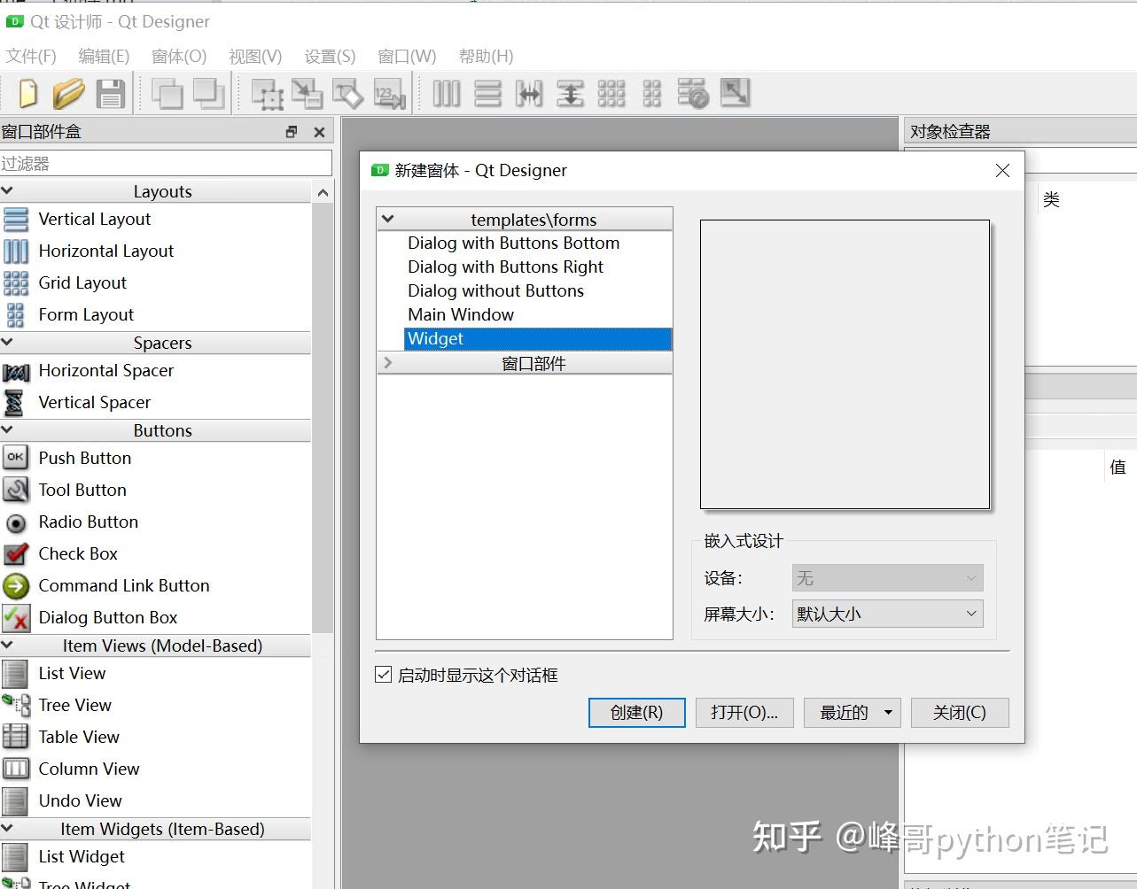Click the Save Form toolbar icon
Viewport: 1137px width, 889px height.
[110, 93]
